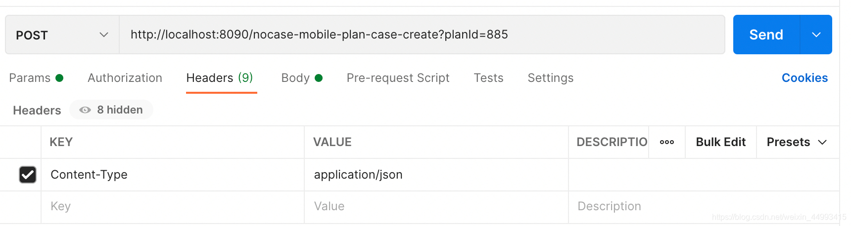Image resolution: width=851 pixels, height=226 pixels.
Task: Open the Pre-request Script tab
Action: coord(398,78)
